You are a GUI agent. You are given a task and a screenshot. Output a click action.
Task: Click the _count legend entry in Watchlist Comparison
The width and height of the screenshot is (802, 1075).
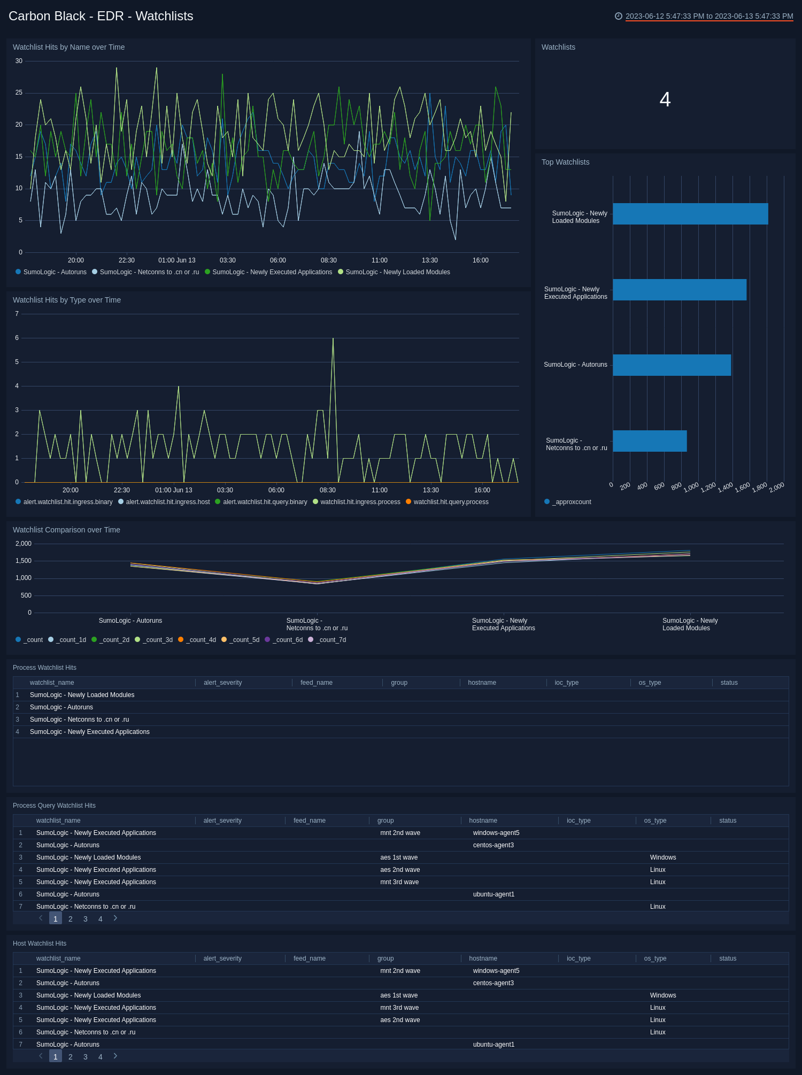pyautogui.click(x=29, y=640)
